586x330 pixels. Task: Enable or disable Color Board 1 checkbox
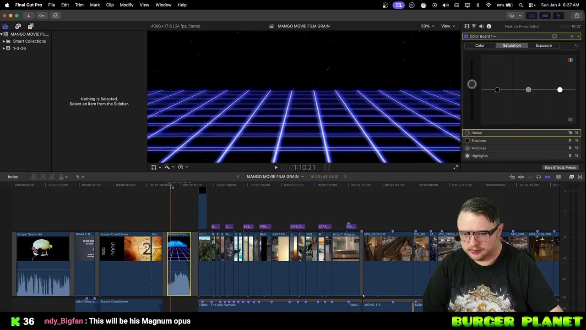coord(466,36)
